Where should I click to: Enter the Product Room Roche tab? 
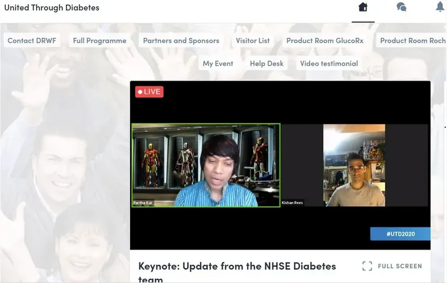click(x=412, y=40)
